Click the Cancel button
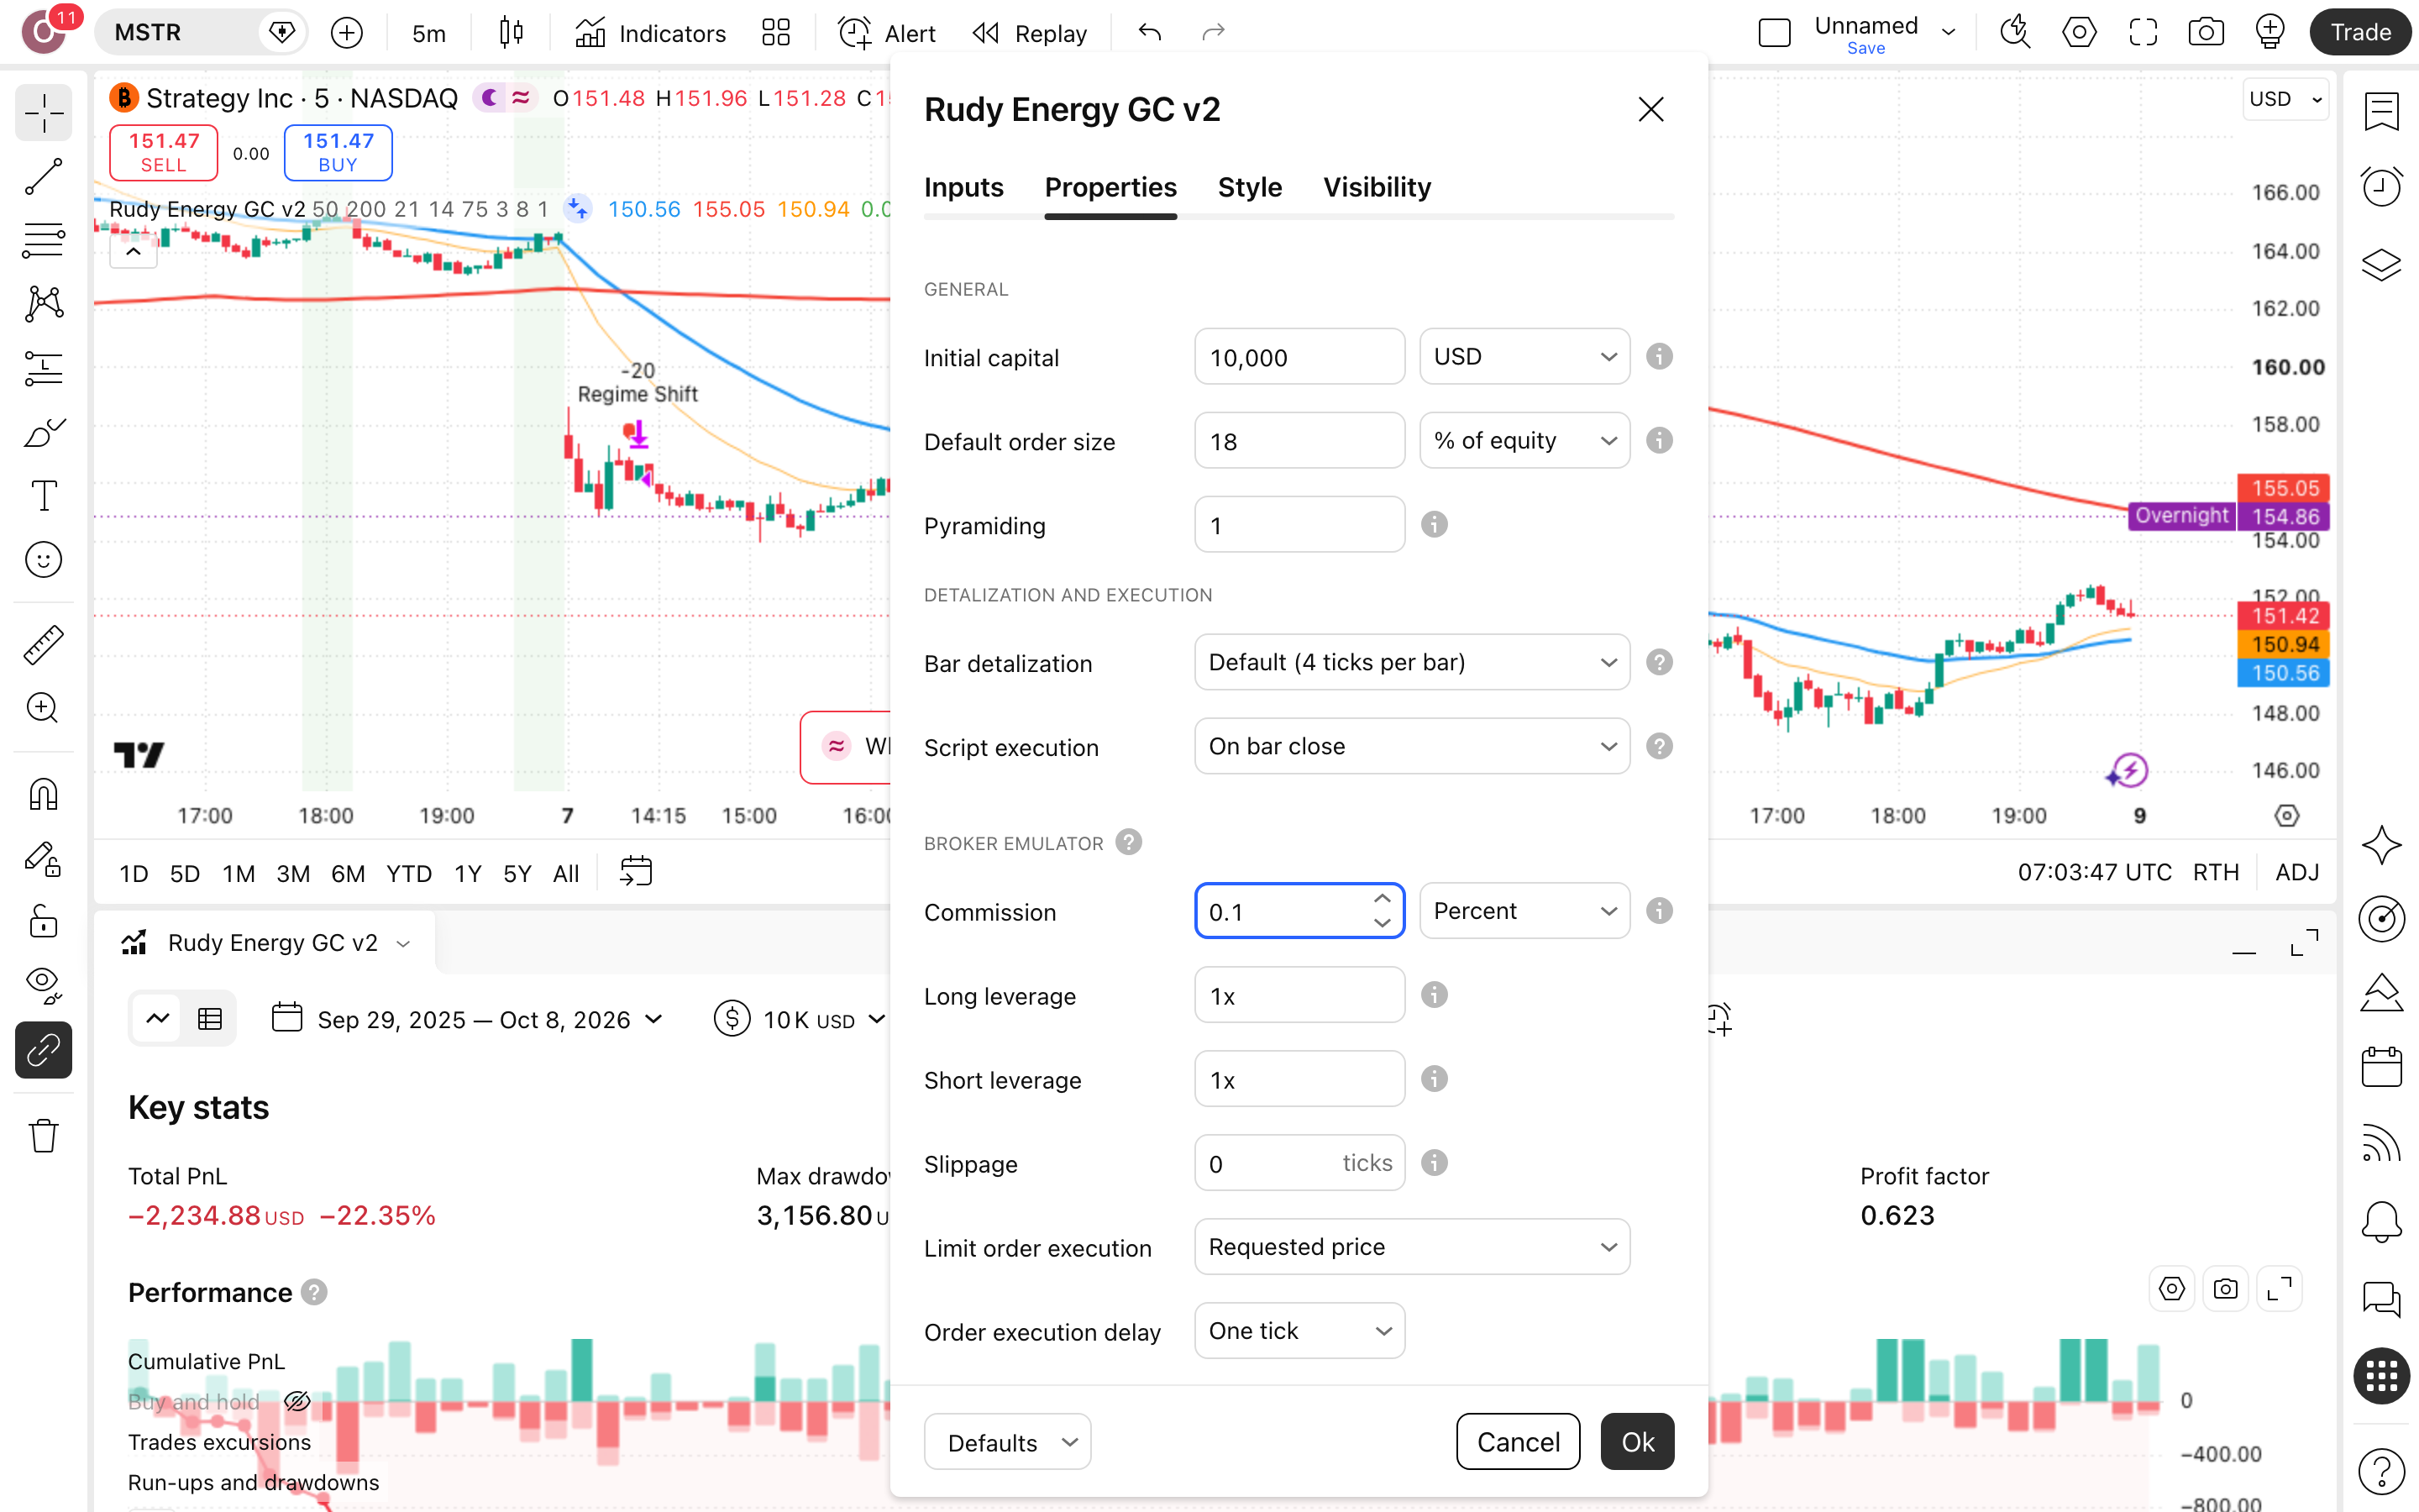The image size is (2419, 1512). (1518, 1442)
